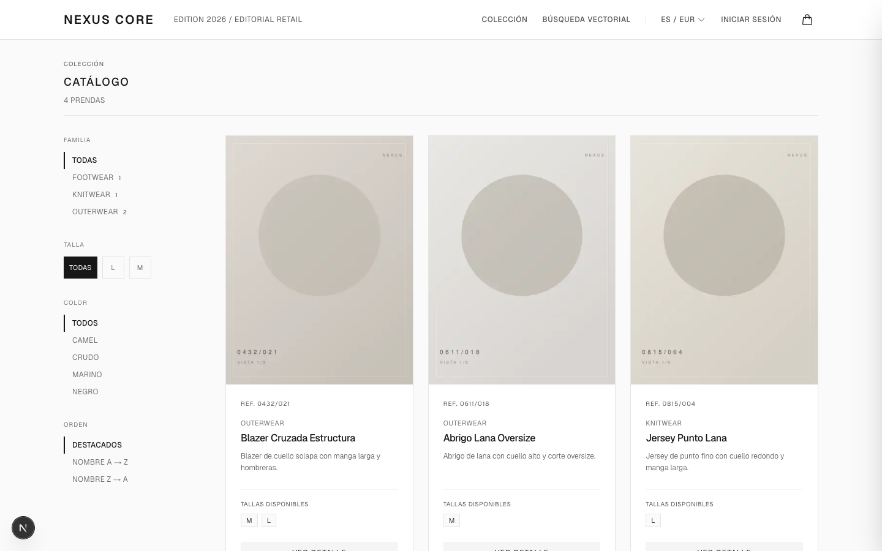Screen dimensions: 882x551
Task: Sort by Nombre A → Z
Action: coord(100,462)
